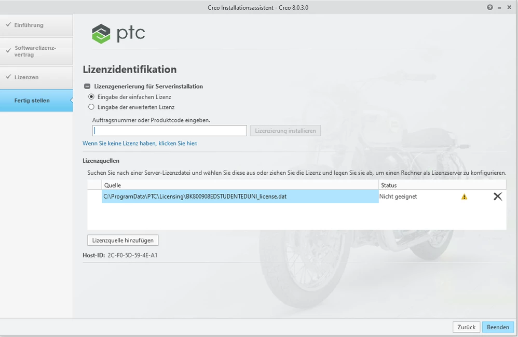Collapse the Lizenzgenerierung für Serverinstallation section
The height and width of the screenshot is (337, 518).
point(87,86)
